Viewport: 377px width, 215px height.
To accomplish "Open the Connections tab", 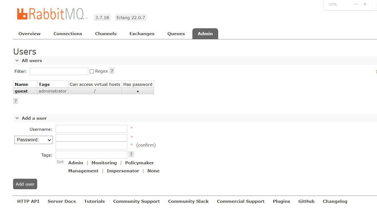I will (68, 34).
